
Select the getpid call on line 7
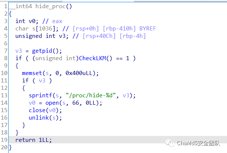pos(42,51)
